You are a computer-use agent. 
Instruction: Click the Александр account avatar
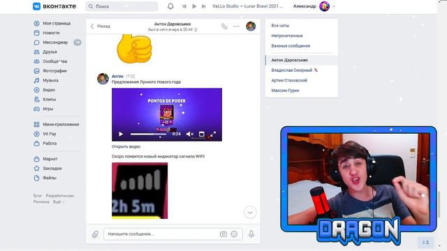(324, 6)
